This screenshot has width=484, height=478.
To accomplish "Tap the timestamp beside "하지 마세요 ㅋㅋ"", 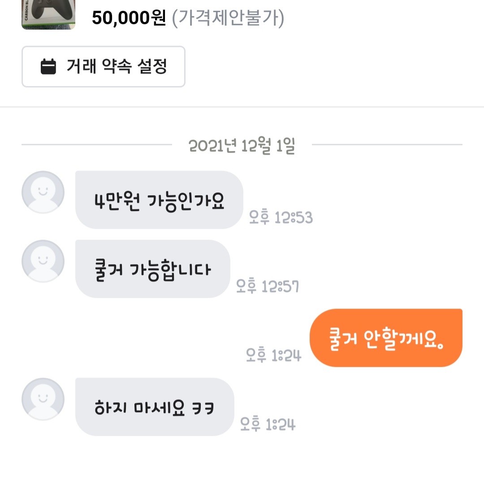I will [268, 424].
